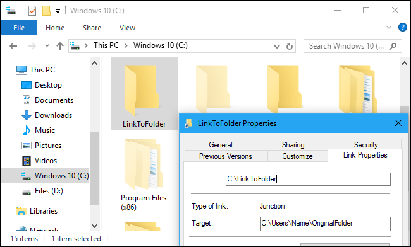This screenshot has height=247, width=411.
Task: Switch to the Previous Versions tab
Action: [225, 156]
